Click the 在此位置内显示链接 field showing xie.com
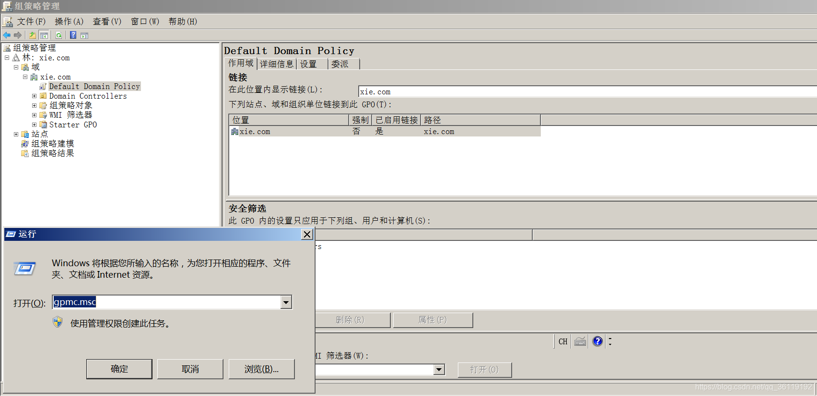This screenshot has height=396, width=817. (587, 92)
